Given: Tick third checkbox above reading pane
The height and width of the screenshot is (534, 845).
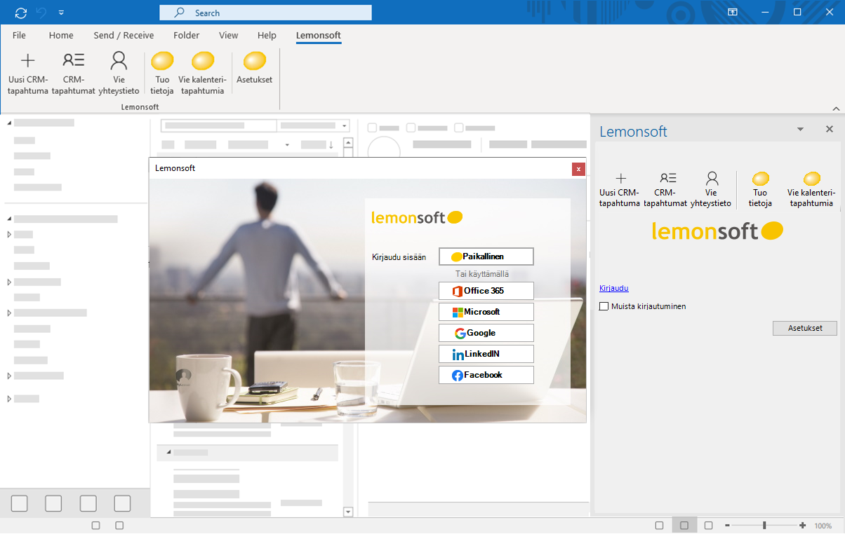Looking at the screenshot, I should click(458, 128).
